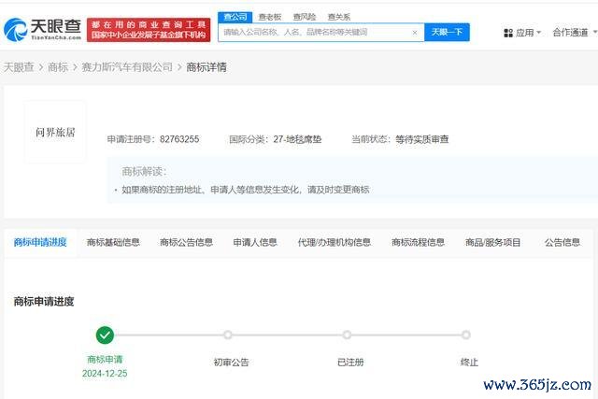Click the 已注册 progress step circle
598x399 pixels.
click(x=347, y=335)
